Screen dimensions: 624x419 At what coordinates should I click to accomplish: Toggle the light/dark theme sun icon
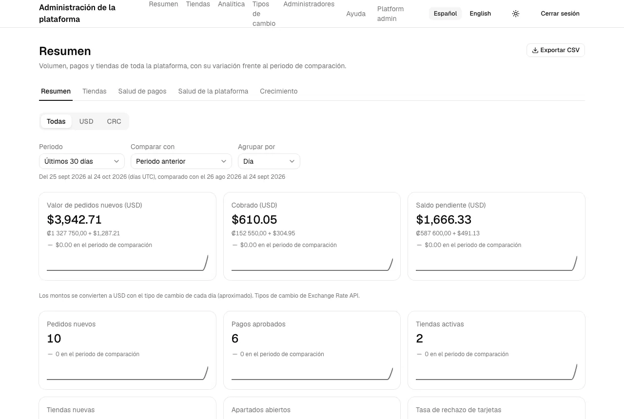[516, 14]
